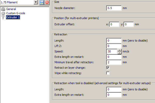The image size is (155, 103).
Task: Select the Extruder 1 tree item
Action: tap(13, 17)
